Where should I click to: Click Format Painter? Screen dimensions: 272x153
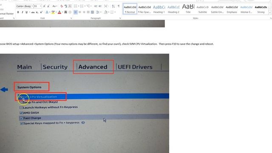tap(7, 14)
